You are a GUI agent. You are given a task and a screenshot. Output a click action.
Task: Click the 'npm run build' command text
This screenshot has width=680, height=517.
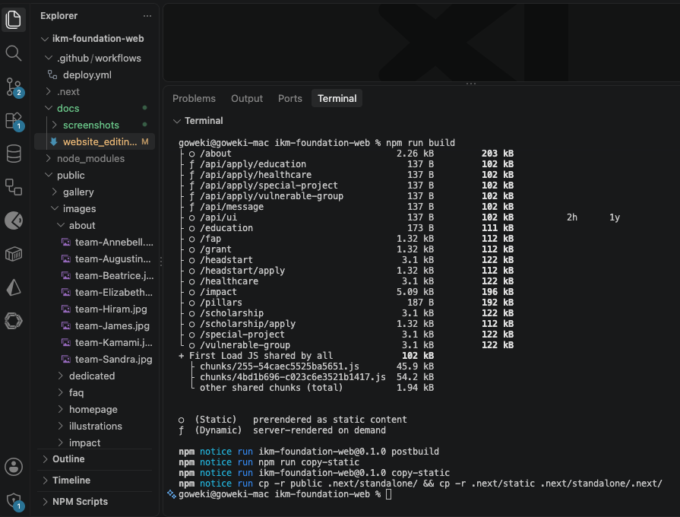coord(420,142)
